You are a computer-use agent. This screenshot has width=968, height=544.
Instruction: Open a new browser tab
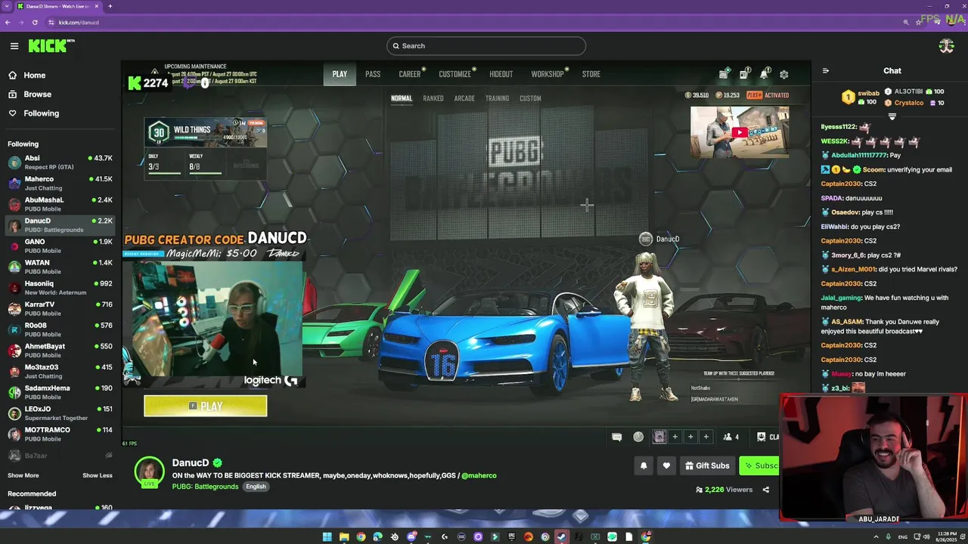click(x=110, y=6)
